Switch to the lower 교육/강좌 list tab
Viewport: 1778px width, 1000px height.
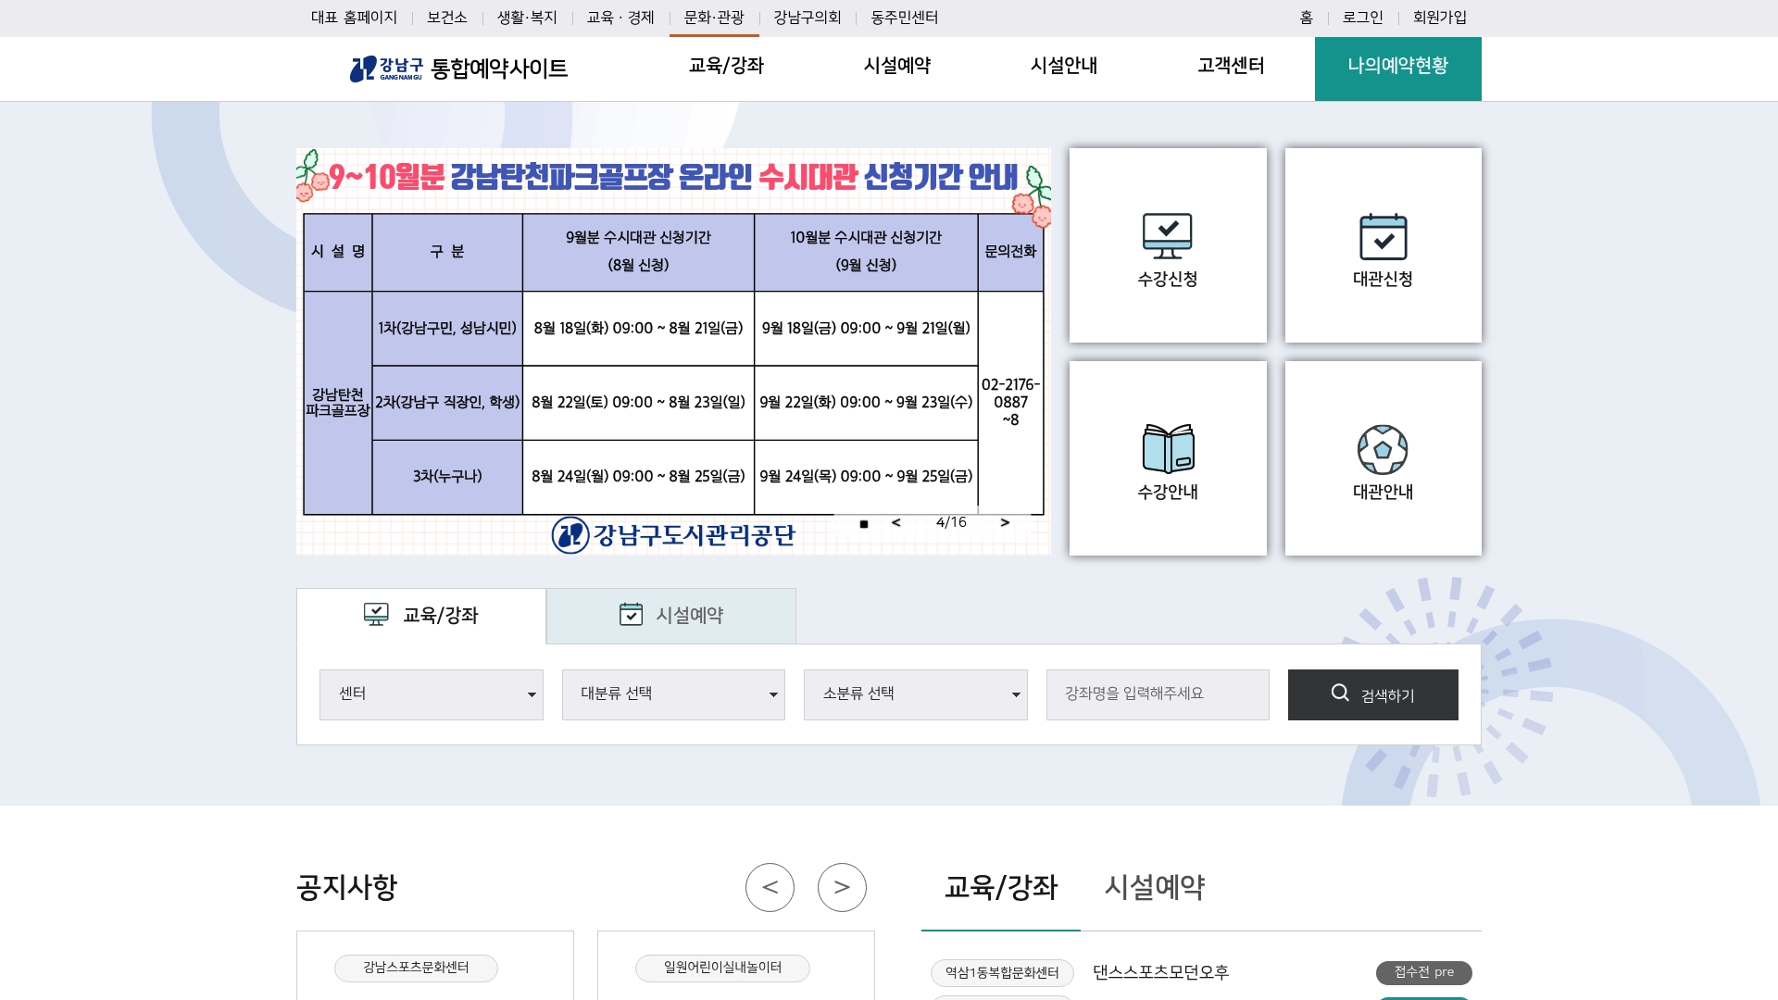tap(1001, 887)
